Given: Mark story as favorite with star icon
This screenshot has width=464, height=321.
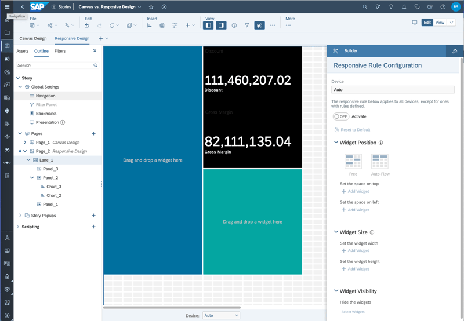Looking at the screenshot, I should coord(151,7).
